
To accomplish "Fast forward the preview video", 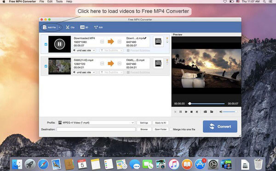I will [186, 112].
